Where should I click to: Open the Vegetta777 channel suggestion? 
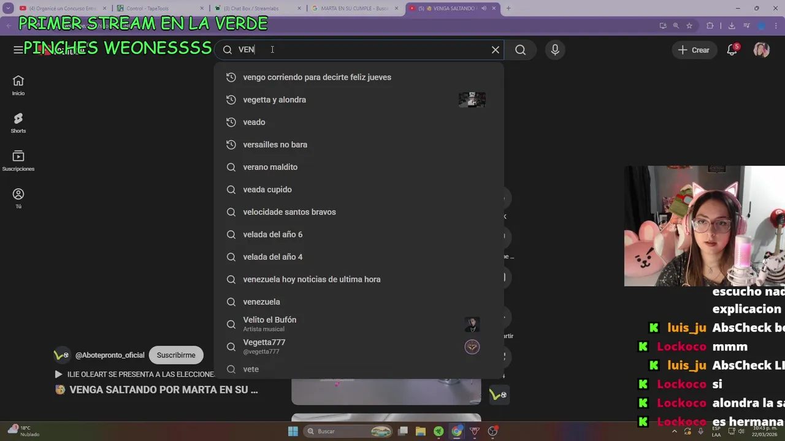(359, 347)
